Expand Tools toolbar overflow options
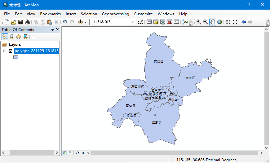 click(268, 24)
